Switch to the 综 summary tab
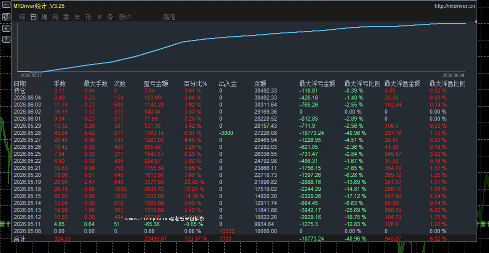Screen dimensions: 489x253 pyautogui.click(x=22, y=17)
